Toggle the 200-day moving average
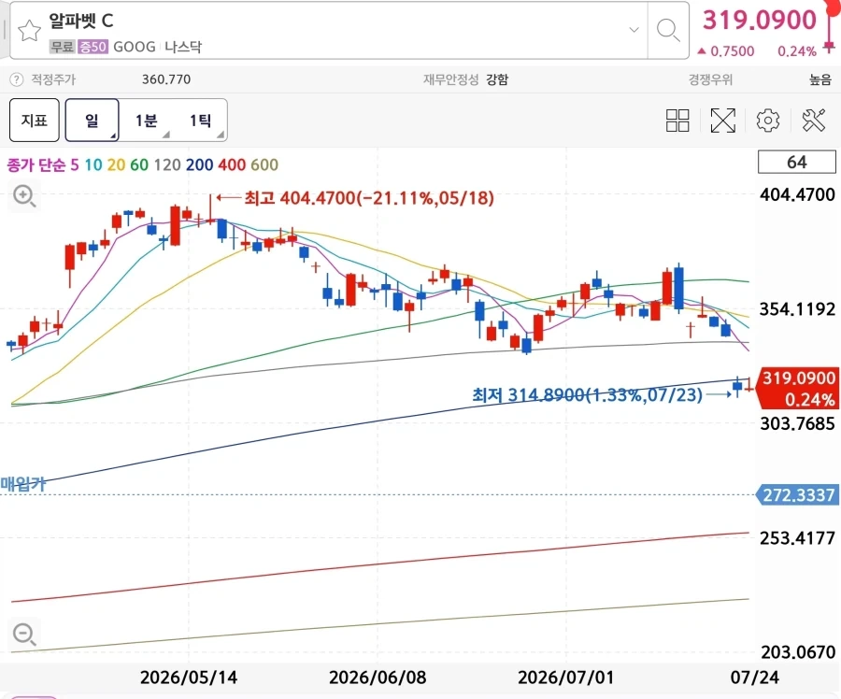Viewport: 841px width, 699px height. point(200,164)
